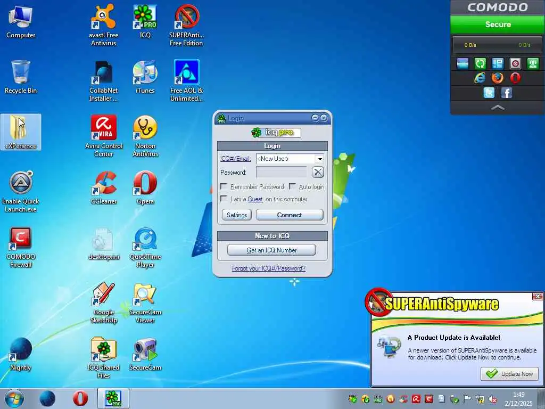Open the 'Forgot your ICQ#/Password?' link
This screenshot has width=545, height=409.
(x=269, y=268)
